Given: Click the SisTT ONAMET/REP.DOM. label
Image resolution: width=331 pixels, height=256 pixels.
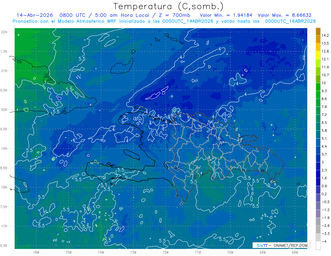Looking at the screenshot, I should tap(281, 245).
